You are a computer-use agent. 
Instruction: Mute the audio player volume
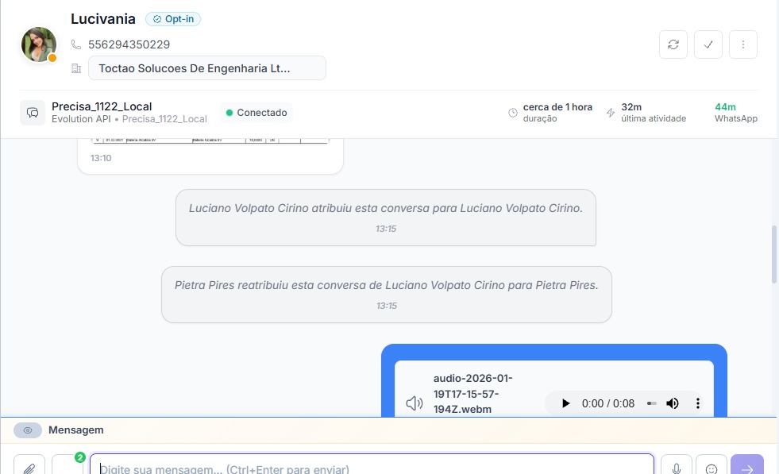pyautogui.click(x=673, y=403)
